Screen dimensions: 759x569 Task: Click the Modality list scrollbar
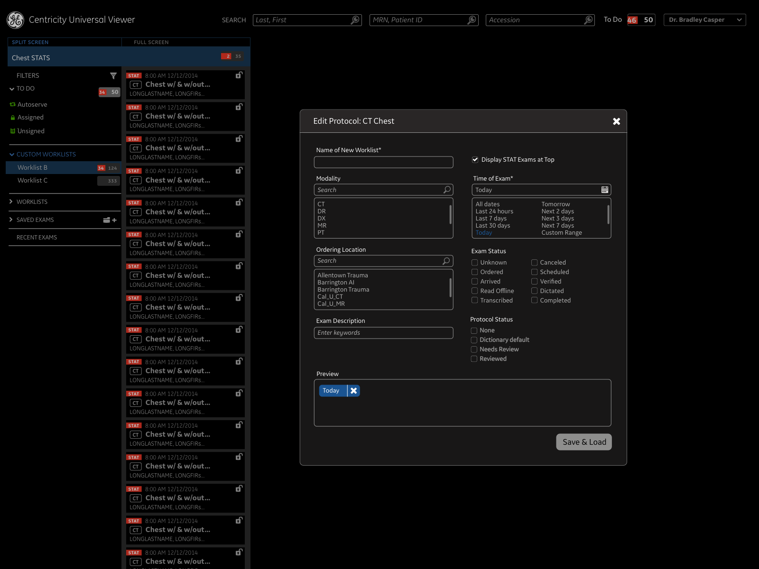pos(450,214)
